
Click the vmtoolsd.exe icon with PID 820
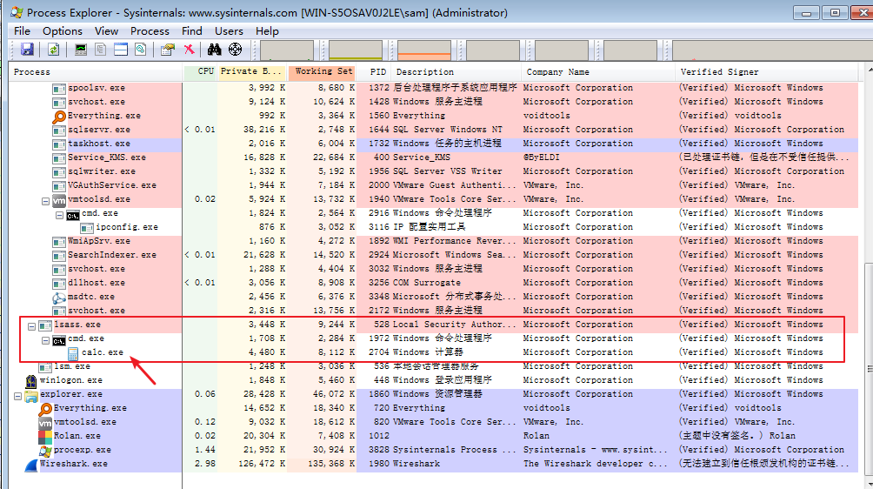(x=45, y=423)
